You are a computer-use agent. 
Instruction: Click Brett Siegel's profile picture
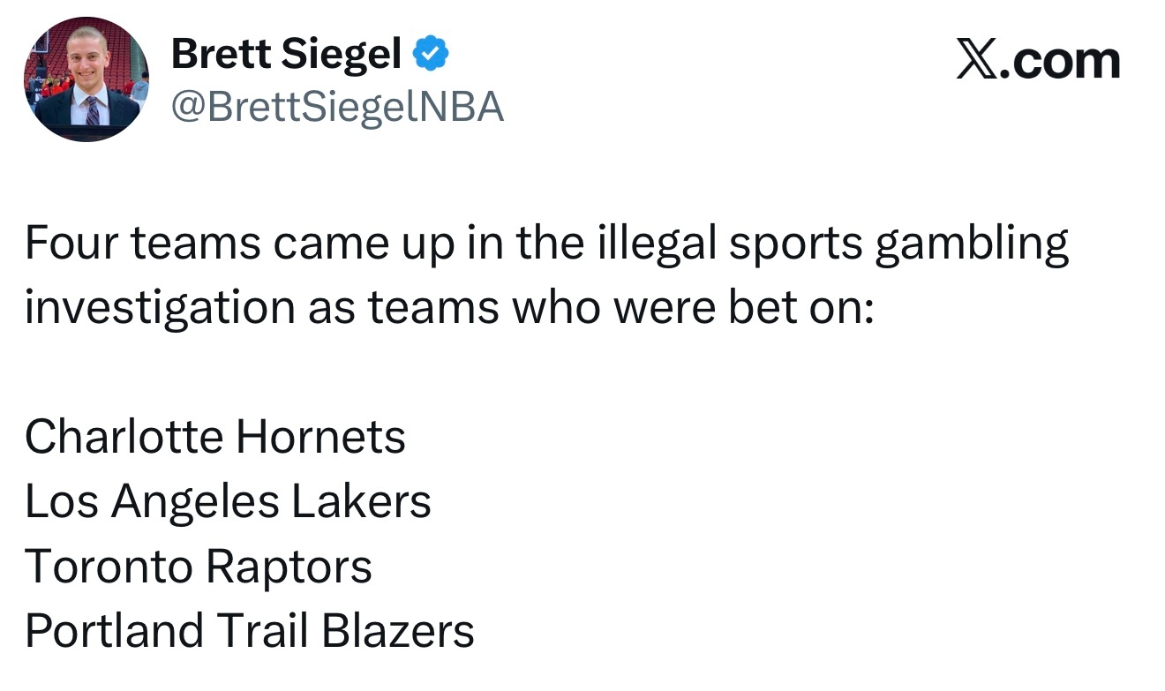(86, 79)
